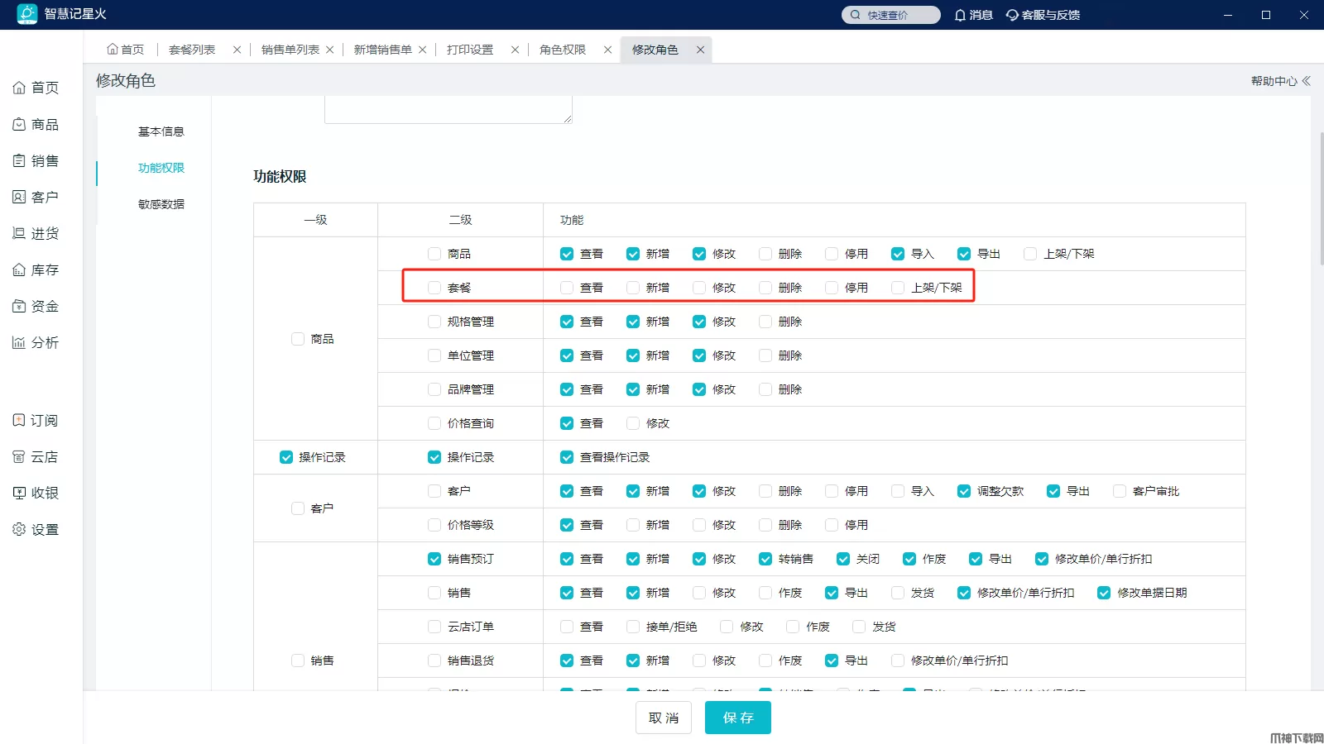Click the 取消 button
This screenshot has width=1324, height=744.
[x=664, y=718]
